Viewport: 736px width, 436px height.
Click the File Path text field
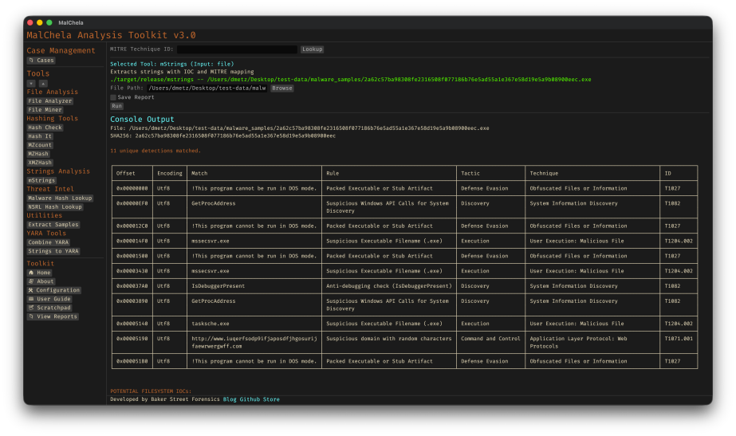207,88
